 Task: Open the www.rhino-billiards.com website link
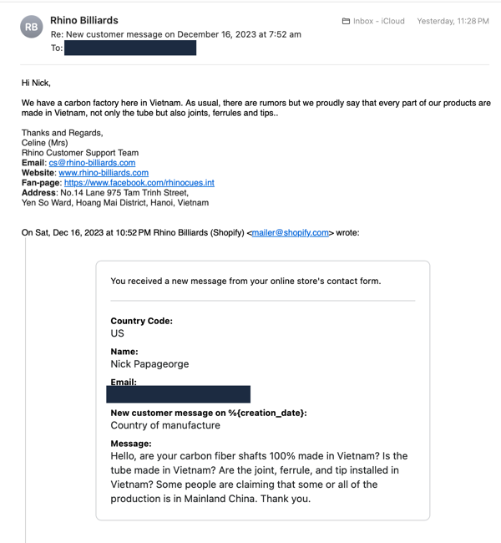click(x=104, y=173)
